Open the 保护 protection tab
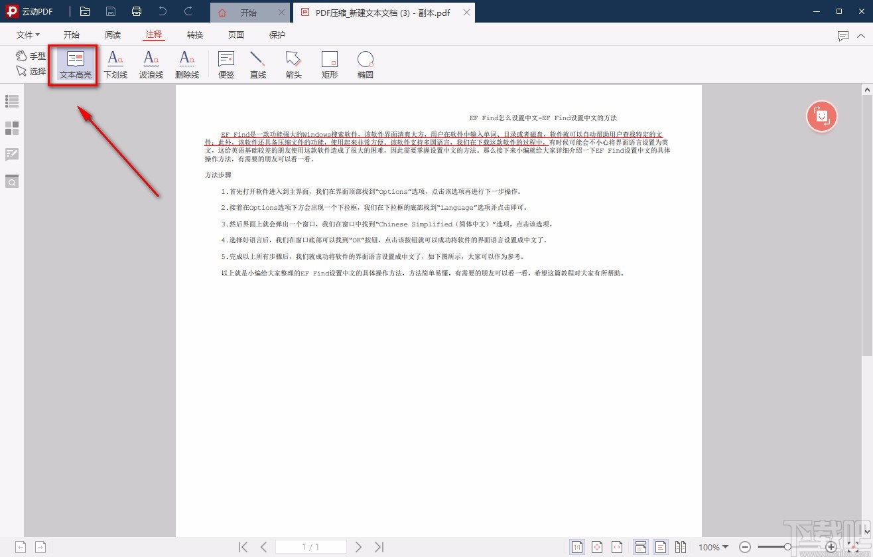 [277, 34]
